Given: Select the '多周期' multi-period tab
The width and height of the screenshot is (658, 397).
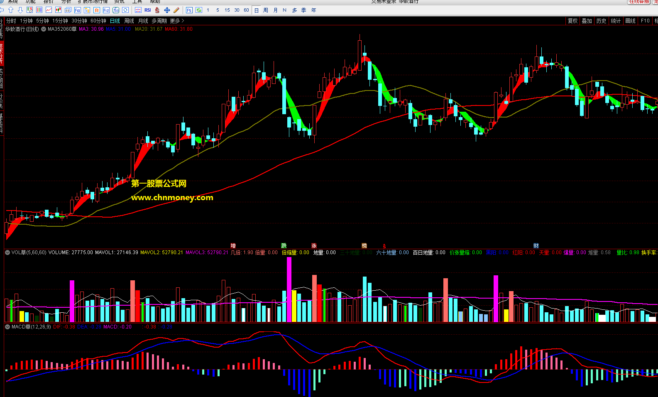Looking at the screenshot, I should [x=159, y=21].
